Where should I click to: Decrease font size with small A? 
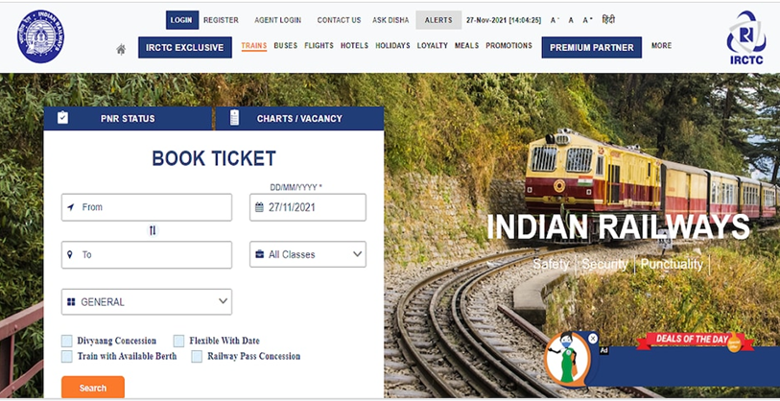coord(555,20)
